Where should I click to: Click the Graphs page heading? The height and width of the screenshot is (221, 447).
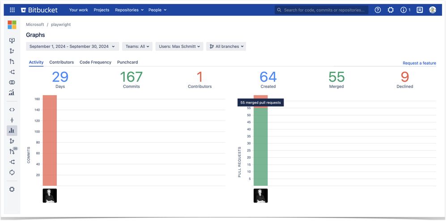click(x=35, y=35)
